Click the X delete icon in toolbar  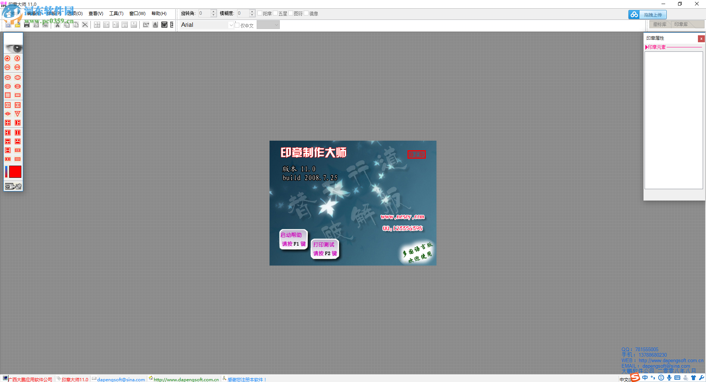click(x=85, y=25)
